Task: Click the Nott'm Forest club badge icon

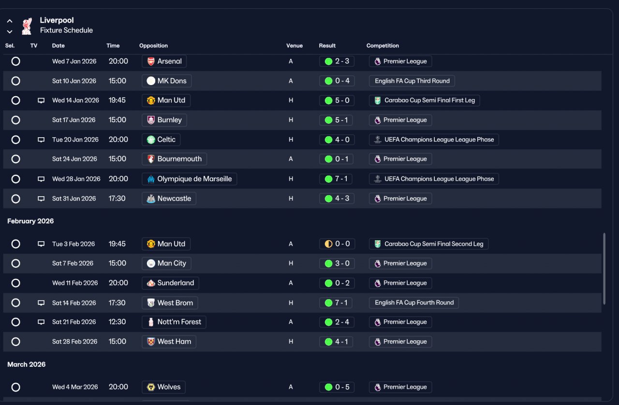Action: pyautogui.click(x=151, y=322)
